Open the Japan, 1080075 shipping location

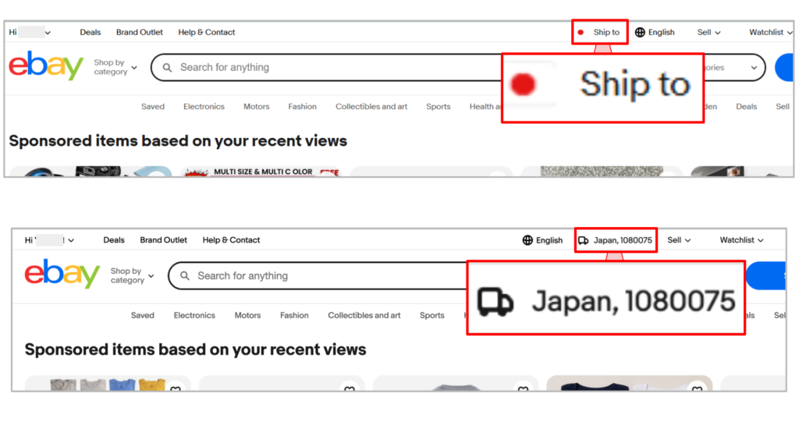[616, 240]
